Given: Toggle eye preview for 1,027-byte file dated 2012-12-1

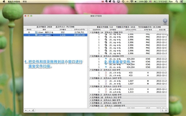Looking at the screenshot, I should pyautogui.click(x=117, y=84).
